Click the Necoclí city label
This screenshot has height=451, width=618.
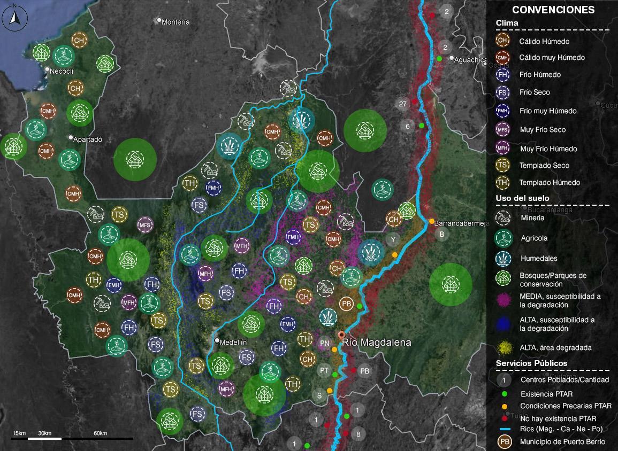(61, 71)
